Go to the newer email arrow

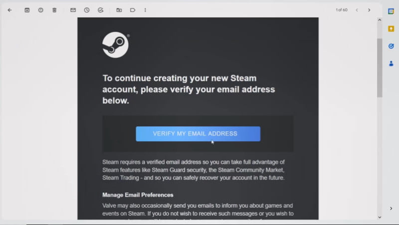(x=357, y=10)
